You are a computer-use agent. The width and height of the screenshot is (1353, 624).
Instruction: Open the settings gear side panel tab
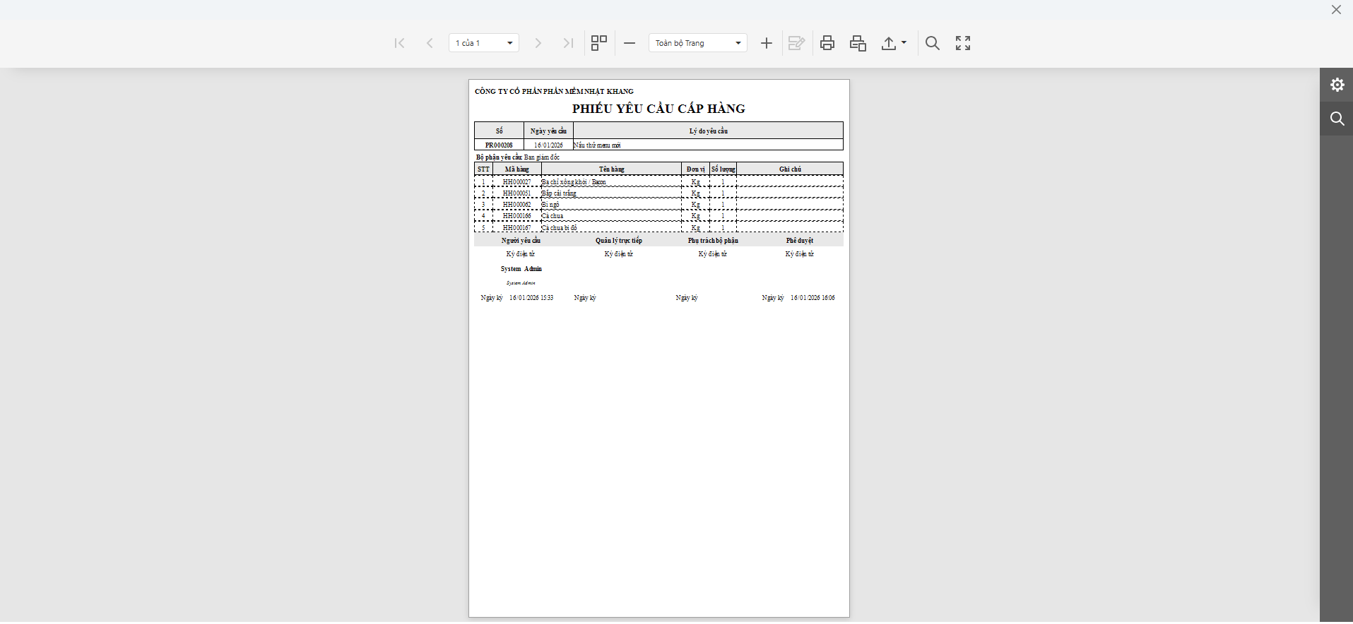(x=1337, y=85)
